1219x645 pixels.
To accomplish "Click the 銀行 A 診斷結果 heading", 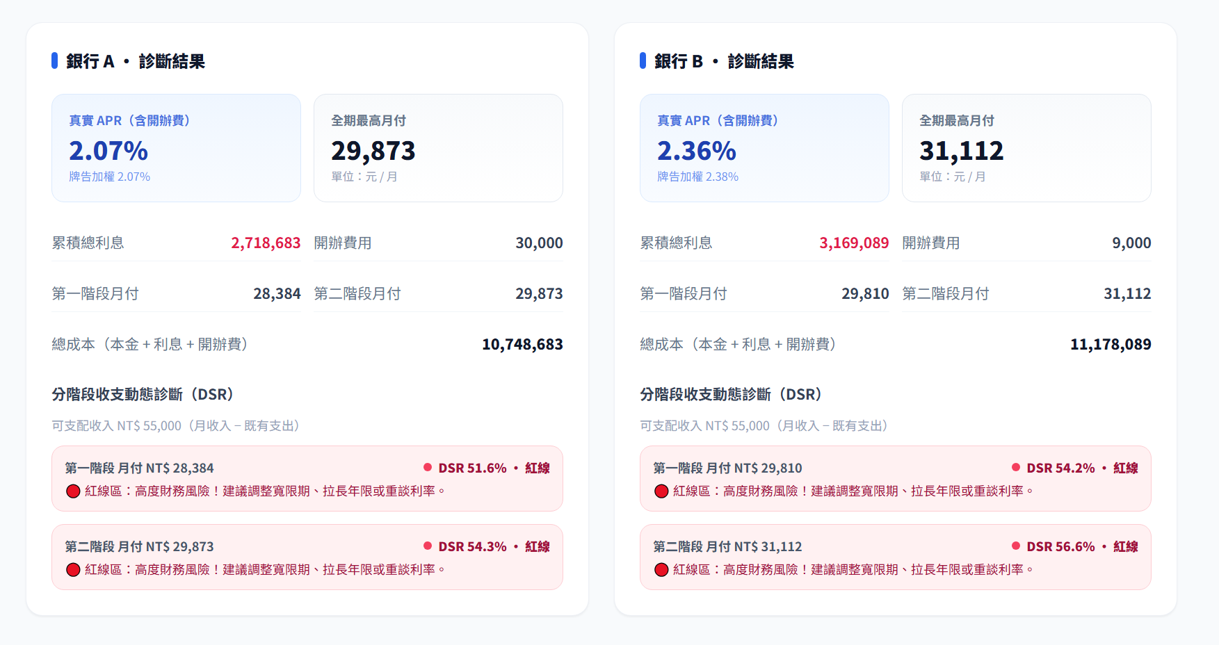I will pyautogui.click(x=136, y=61).
